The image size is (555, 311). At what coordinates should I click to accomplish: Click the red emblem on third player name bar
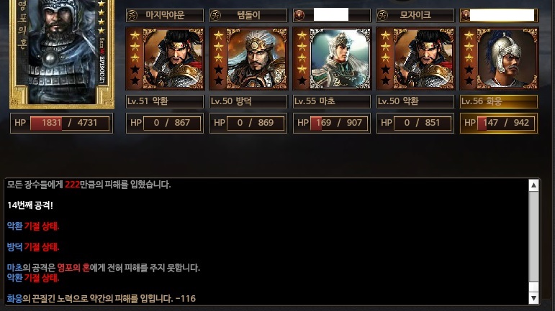[299, 15]
